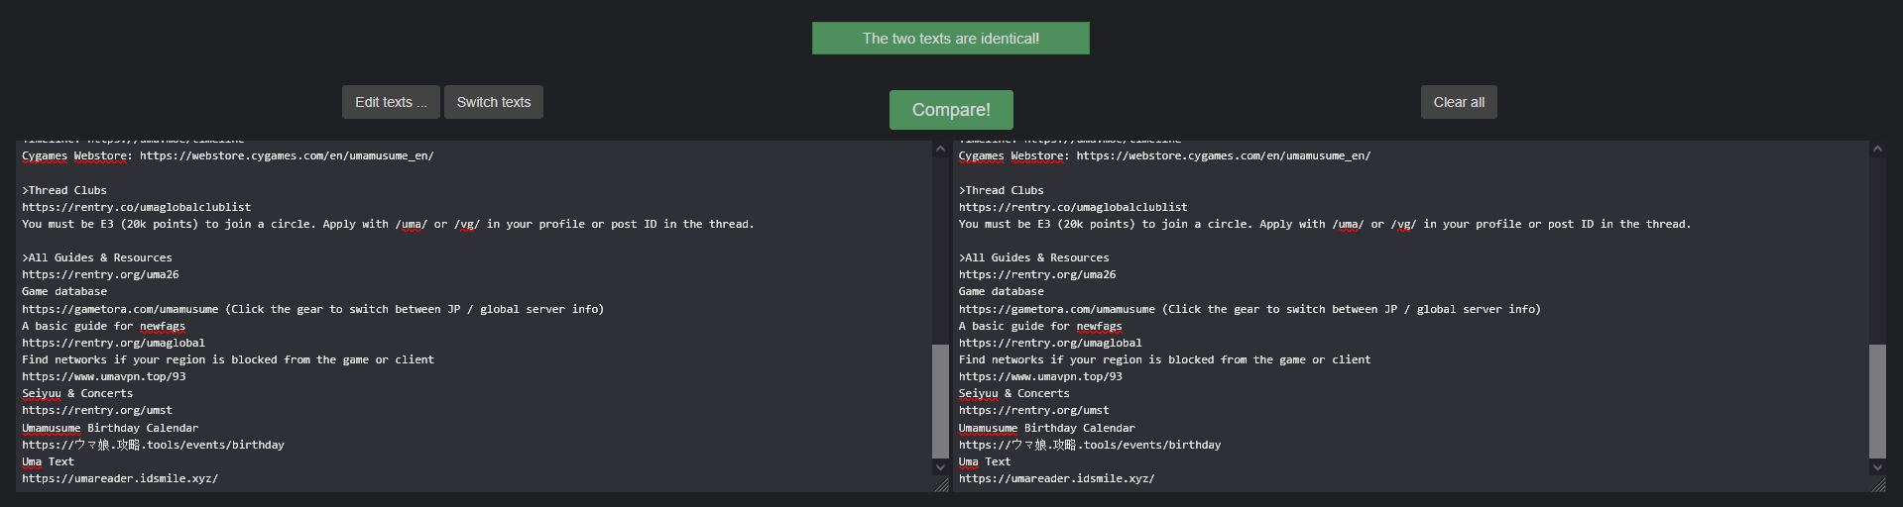Click the left text area's scroll down arrow
This screenshot has height=507, width=1903.
coord(940,466)
